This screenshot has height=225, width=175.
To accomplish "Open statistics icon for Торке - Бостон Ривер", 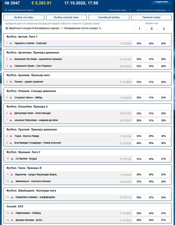I will point(11,136).
